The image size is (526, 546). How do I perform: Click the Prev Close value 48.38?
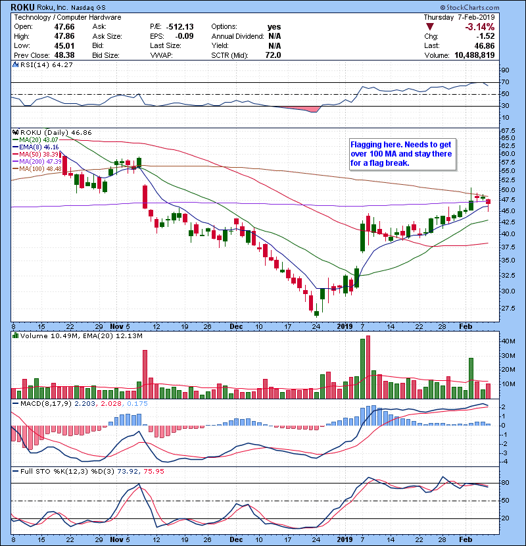(64, 55)
